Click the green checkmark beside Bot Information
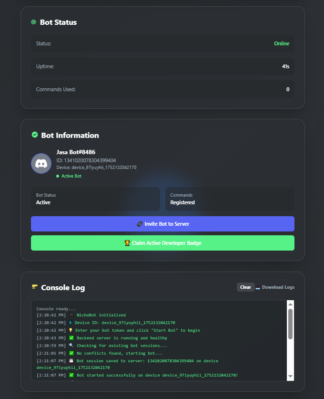This screenshot has width=324, height=399. point(35,135)
